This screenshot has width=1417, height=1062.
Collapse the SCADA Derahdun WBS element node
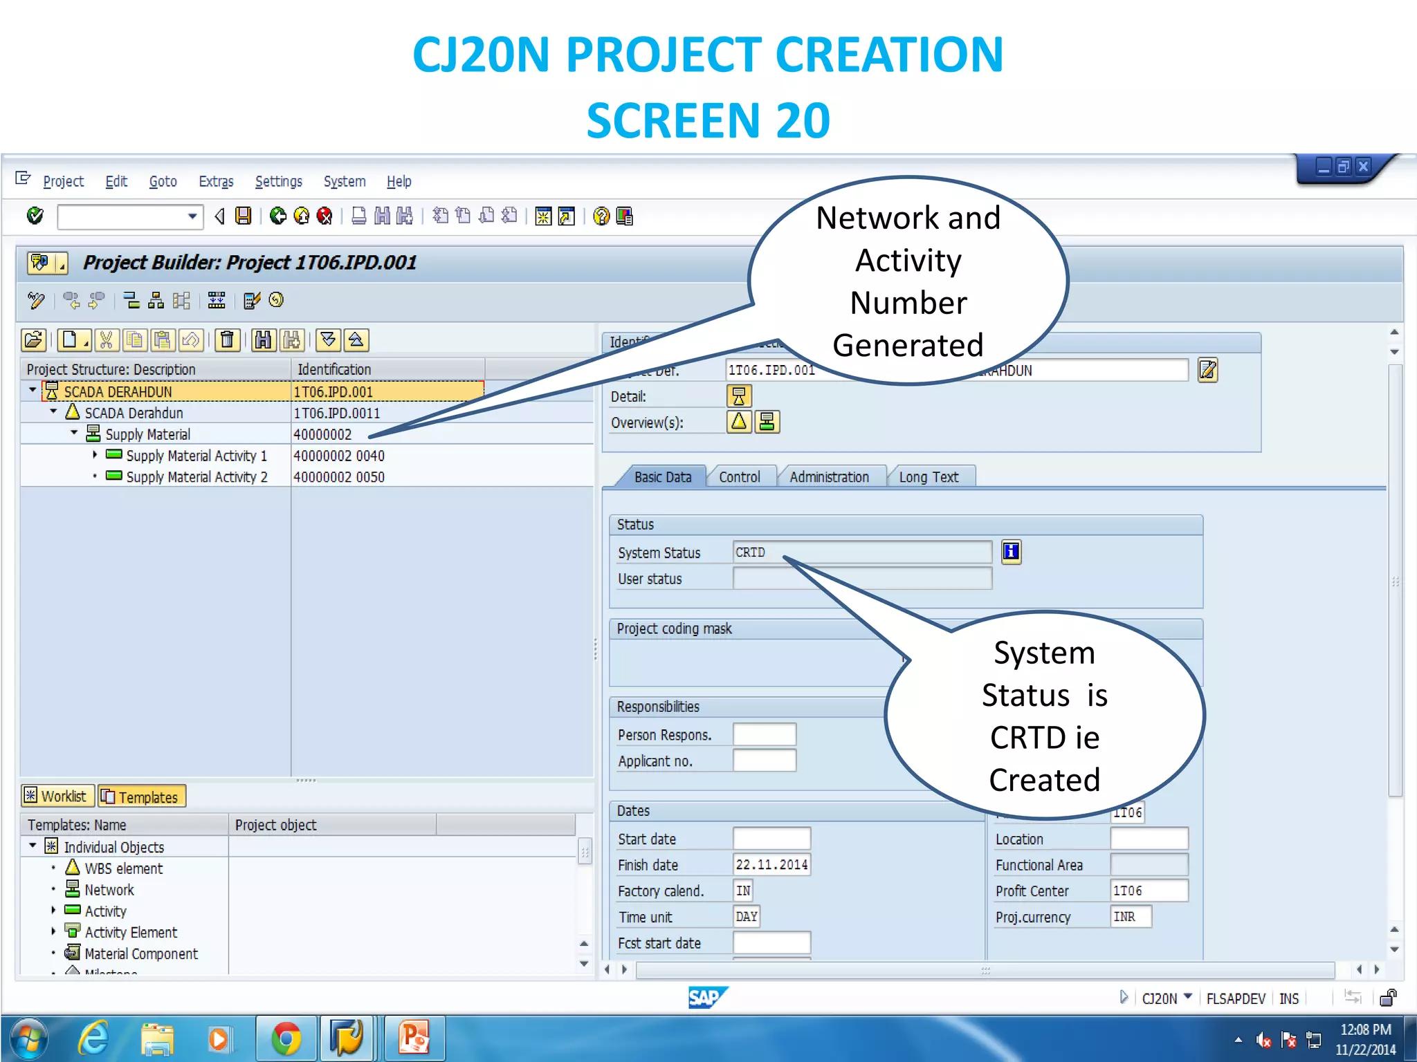(53, 412)
